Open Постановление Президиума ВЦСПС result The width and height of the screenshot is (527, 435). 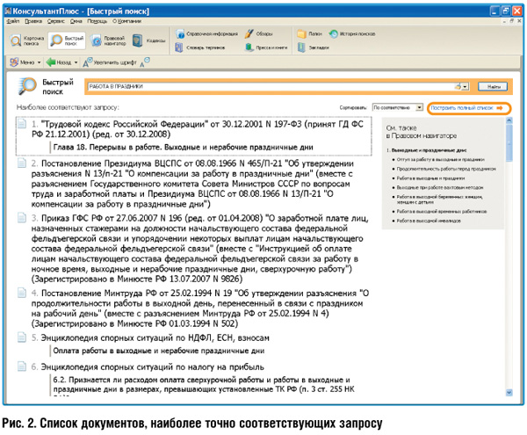(x=192, y=184)
